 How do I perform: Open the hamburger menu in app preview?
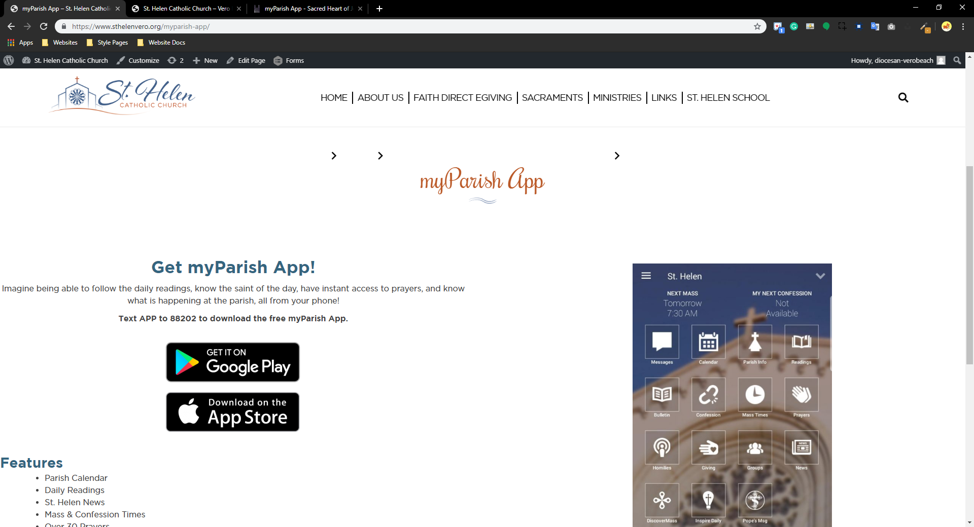coord(646,276)
